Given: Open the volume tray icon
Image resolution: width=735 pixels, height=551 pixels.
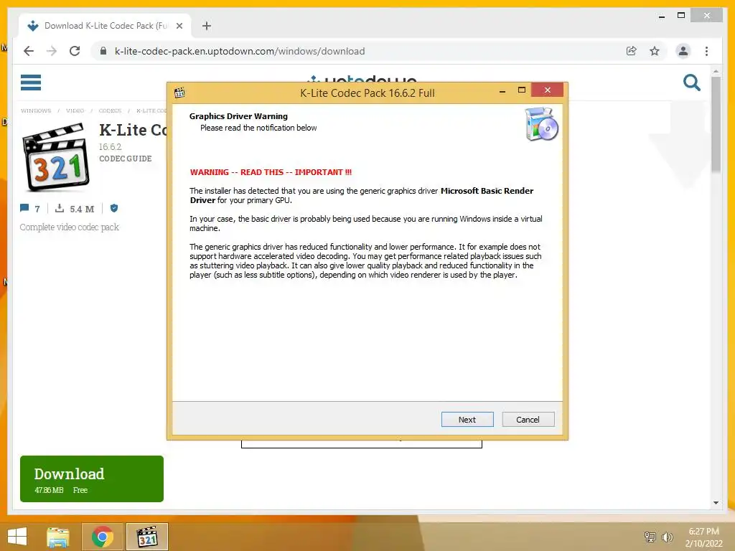Looking at the screenshot, I should click(x=667, y=537).
